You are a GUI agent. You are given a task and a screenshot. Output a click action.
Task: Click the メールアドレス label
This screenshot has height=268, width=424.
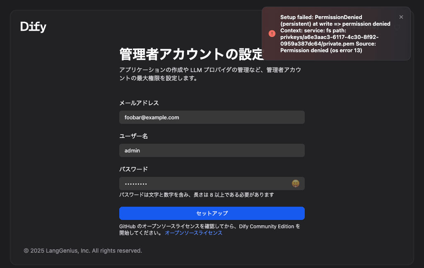139,103
